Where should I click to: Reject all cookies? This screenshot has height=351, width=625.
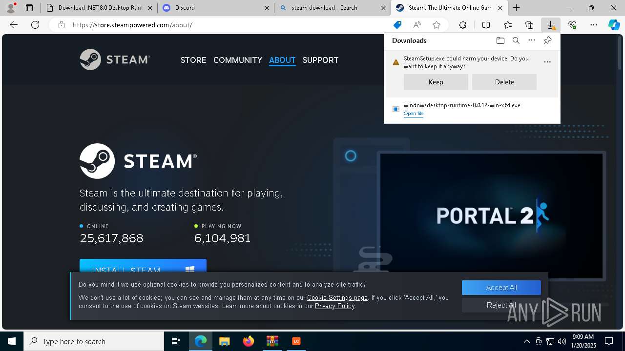(501, 305)
